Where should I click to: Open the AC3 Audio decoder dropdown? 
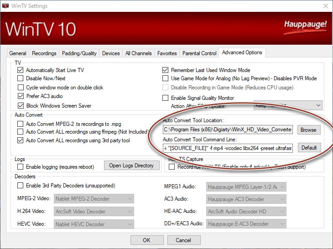coord(246,199)
